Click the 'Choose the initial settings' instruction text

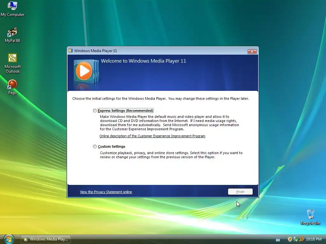point(160,98)
